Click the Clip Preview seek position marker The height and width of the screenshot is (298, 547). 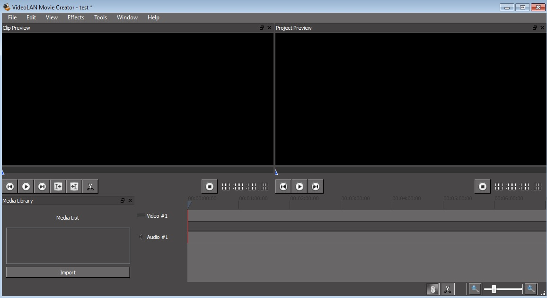[3, 172]
